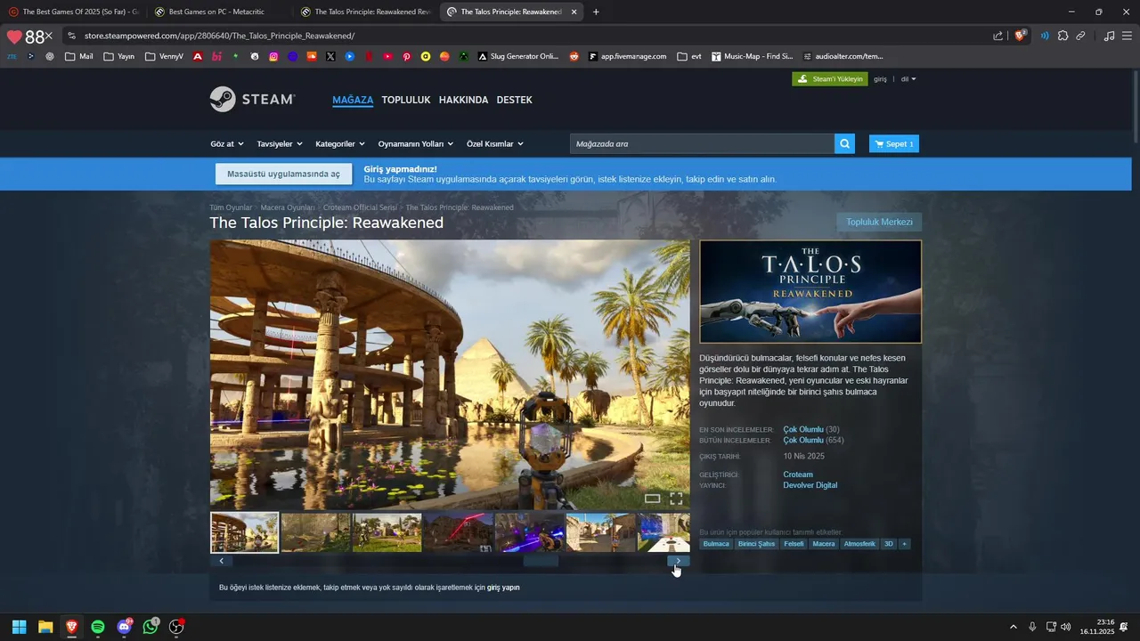Open the Sepet cart button
Image resolution: width=1140 pixels, height=641 pixels.
tap(893, 143)
